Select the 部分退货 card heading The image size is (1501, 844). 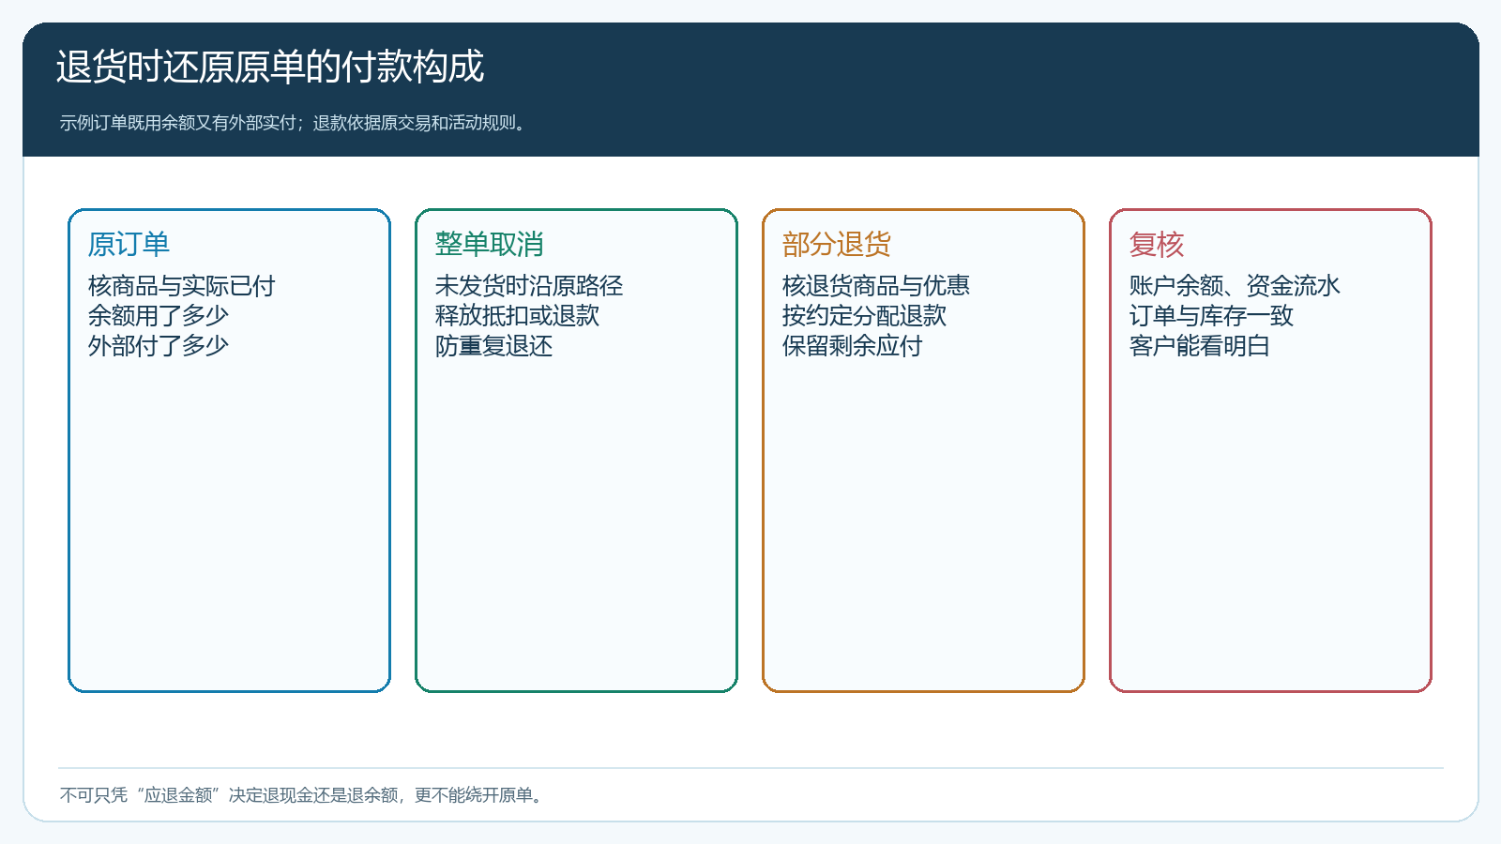(x=836, y=244)
